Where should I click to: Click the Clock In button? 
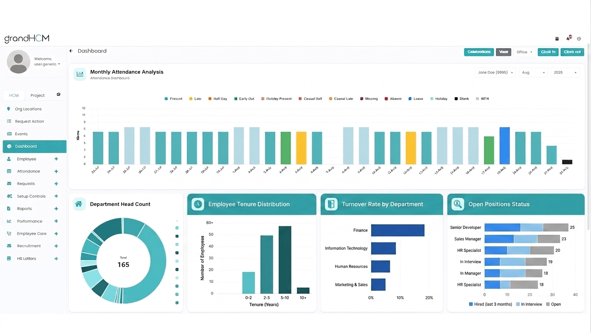click(x=548, y=52)
